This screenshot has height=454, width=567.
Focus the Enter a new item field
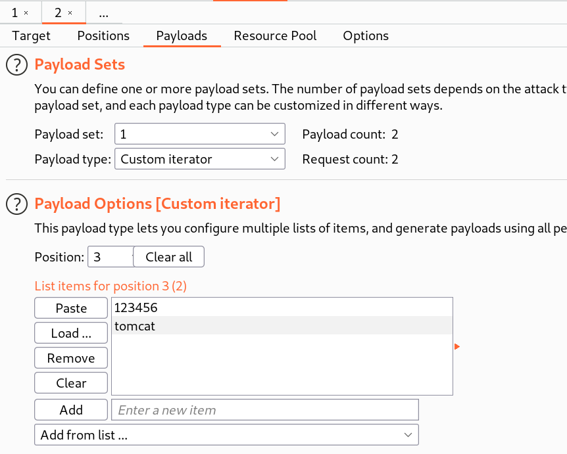point(265,410)
